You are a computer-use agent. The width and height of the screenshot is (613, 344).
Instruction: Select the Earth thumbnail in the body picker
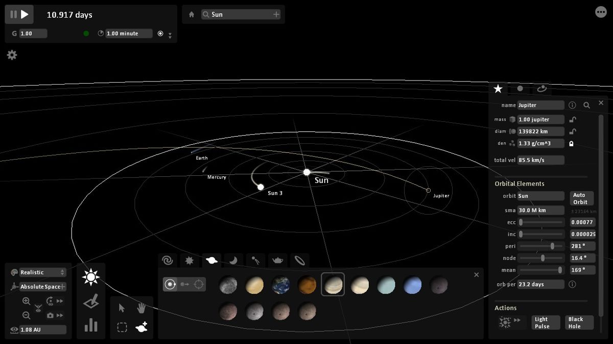pyautogui.click(x=280, y=284)
